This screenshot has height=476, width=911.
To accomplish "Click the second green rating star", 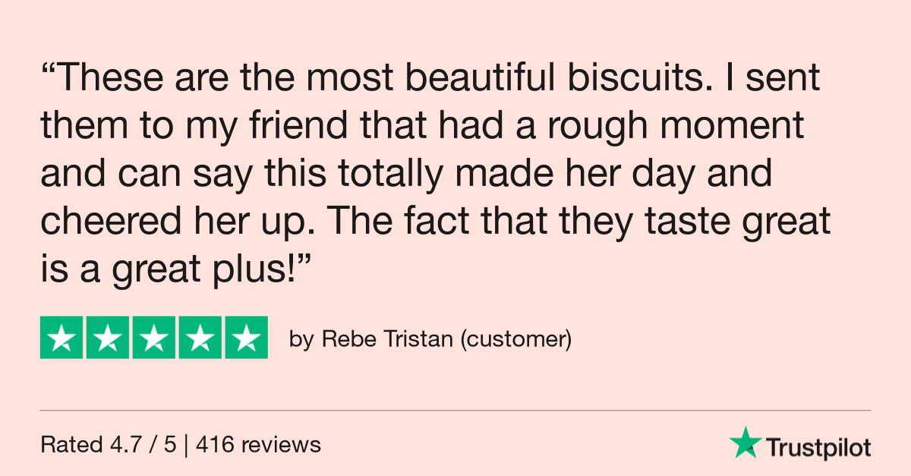I will pos(108,337).
